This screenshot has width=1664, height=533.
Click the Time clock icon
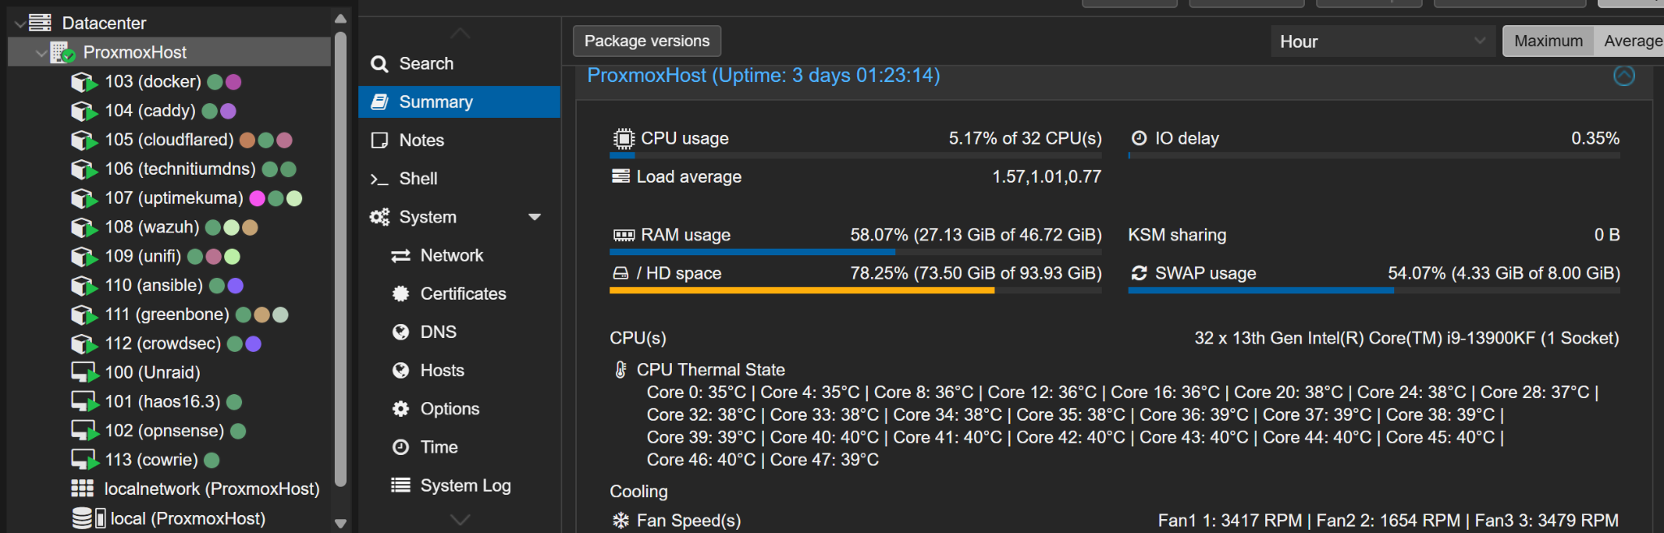click(x=401, y=447)
